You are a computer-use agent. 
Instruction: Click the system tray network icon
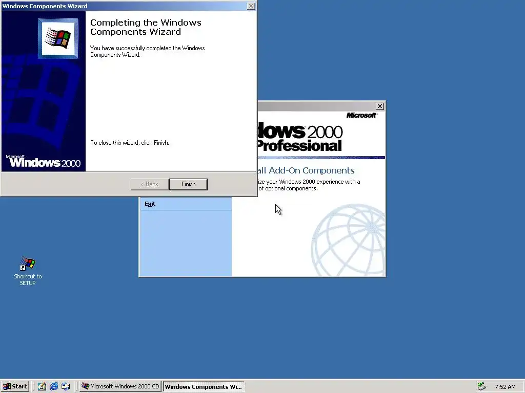coord(481,386)
